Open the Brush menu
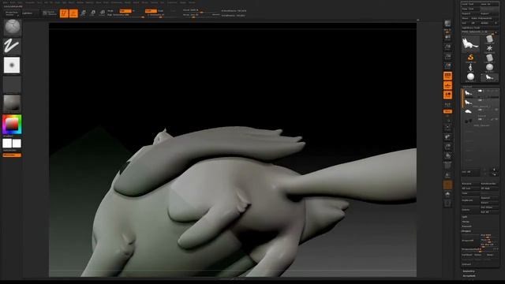 point(12,2)
